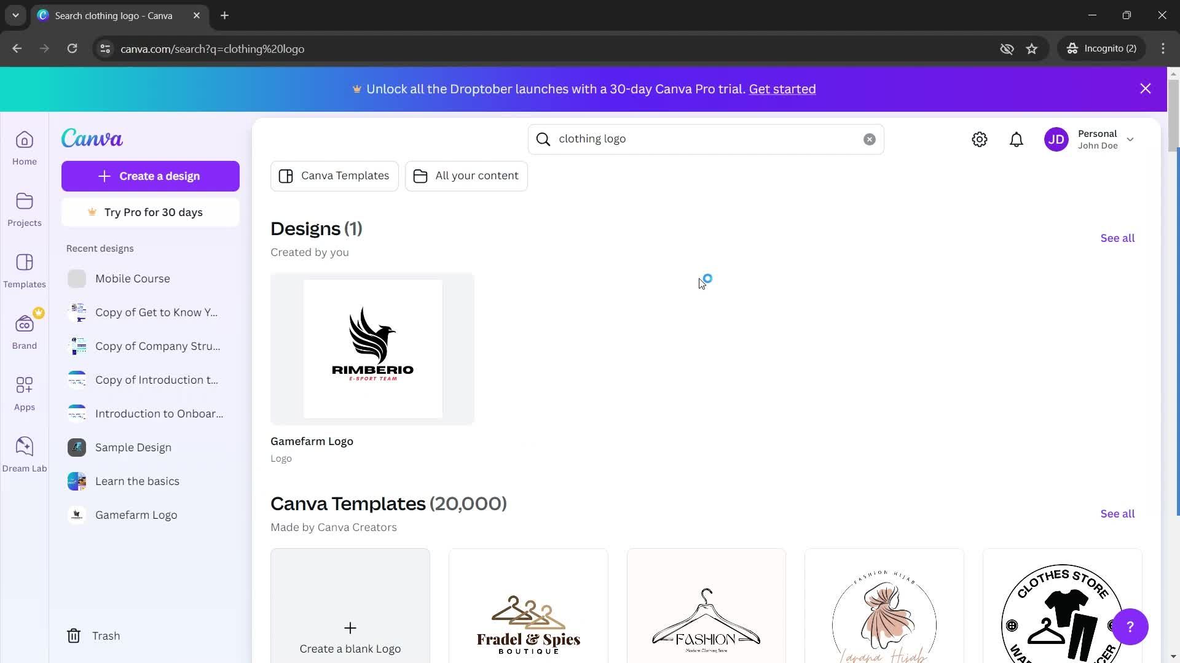Screen dimensions: 1180x663
Task: Dismiss the Droptober promo banner
Action: [x=1146, y=89]
